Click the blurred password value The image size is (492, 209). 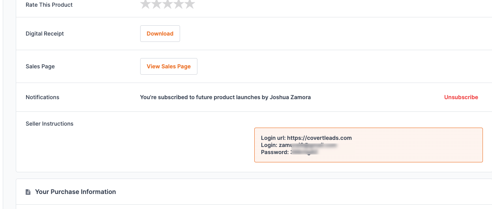click(304, 152)
